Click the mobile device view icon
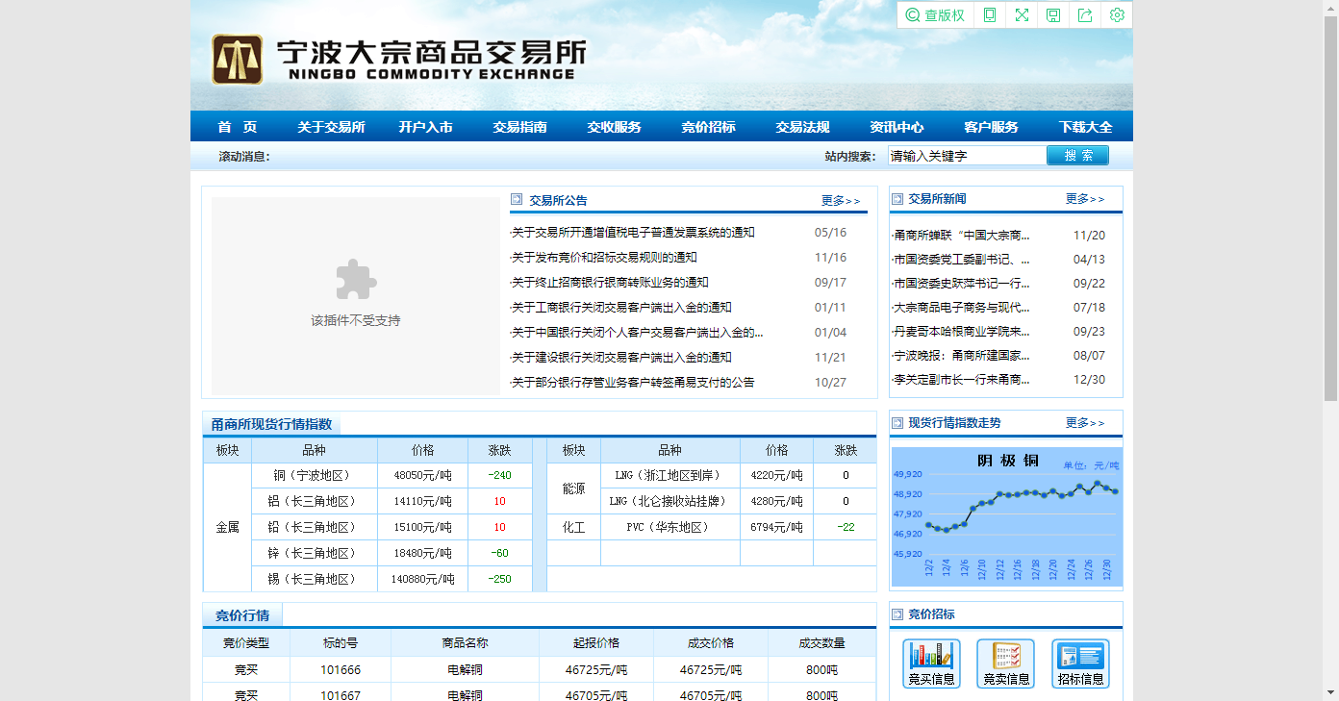Screen dimensions: 1339x701 (x=990, y=15)
